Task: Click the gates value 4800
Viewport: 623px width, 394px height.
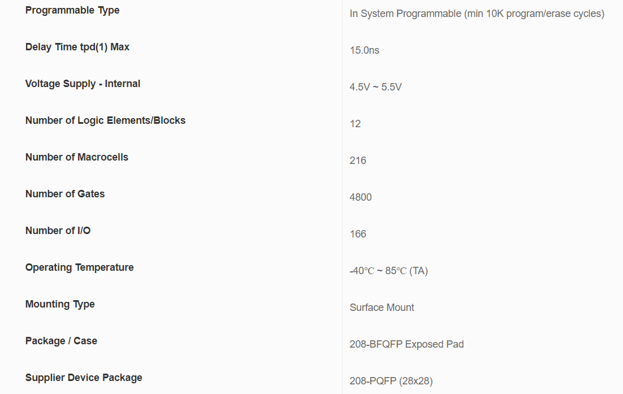Action: [x=361, y=197]
